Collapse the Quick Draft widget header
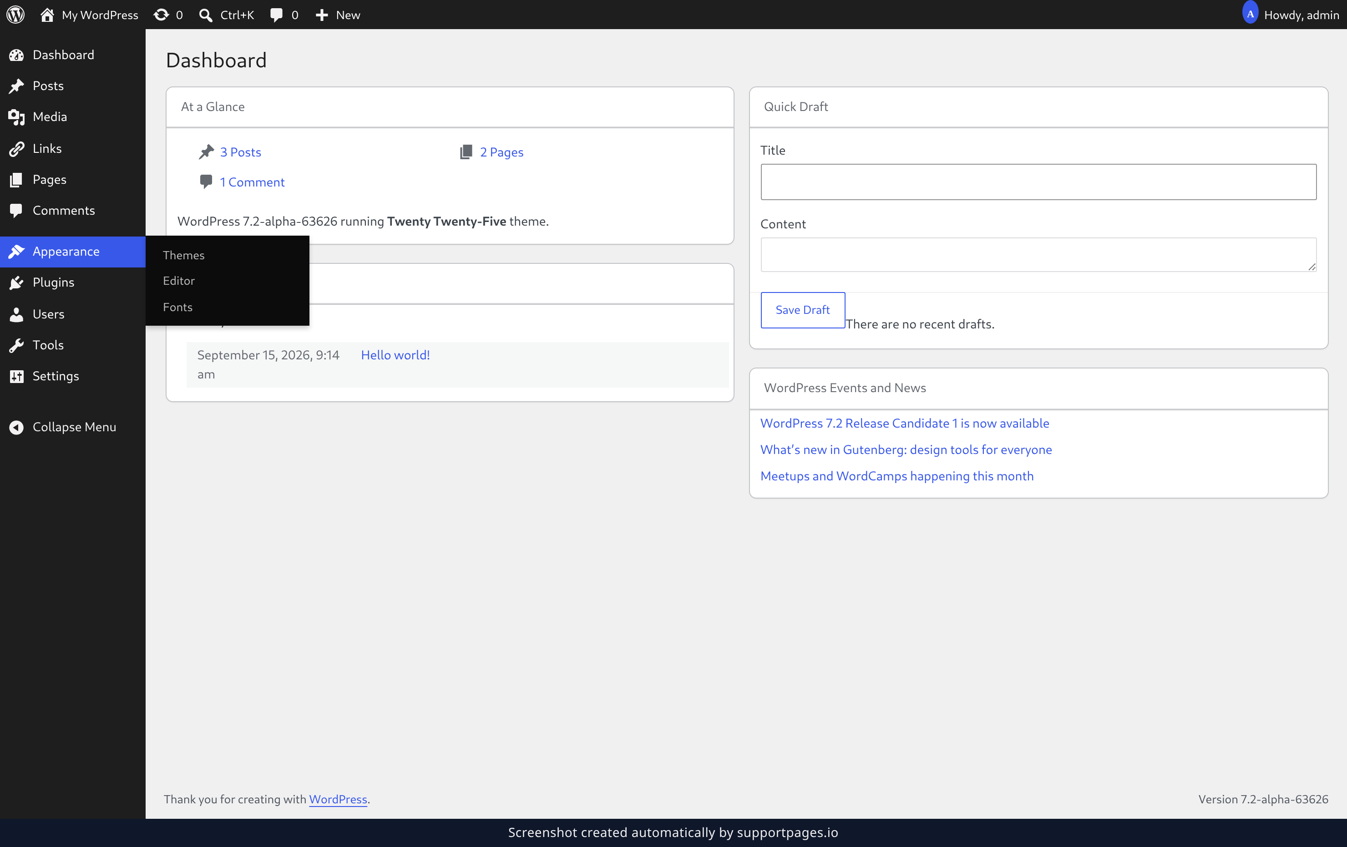This screenshot has width=1347, height=847. click(1038, 107)
